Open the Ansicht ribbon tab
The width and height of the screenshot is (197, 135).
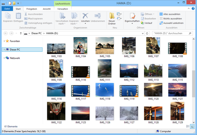pos(47,9)
